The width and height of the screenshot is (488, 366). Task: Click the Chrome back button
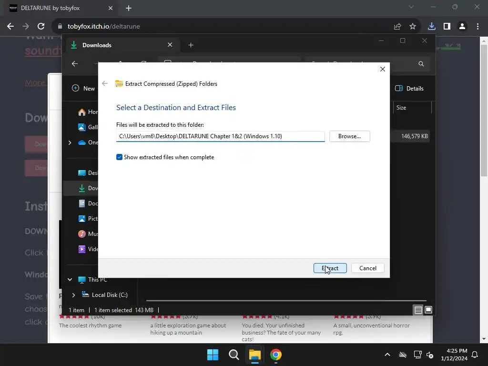pos(10,27)
